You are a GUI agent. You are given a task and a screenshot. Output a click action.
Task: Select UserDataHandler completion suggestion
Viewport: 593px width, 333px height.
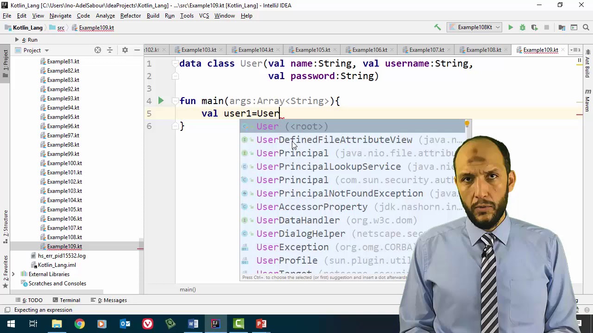click(353, 220)
